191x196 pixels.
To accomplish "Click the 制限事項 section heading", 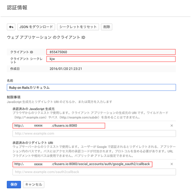I will point(14,97).
